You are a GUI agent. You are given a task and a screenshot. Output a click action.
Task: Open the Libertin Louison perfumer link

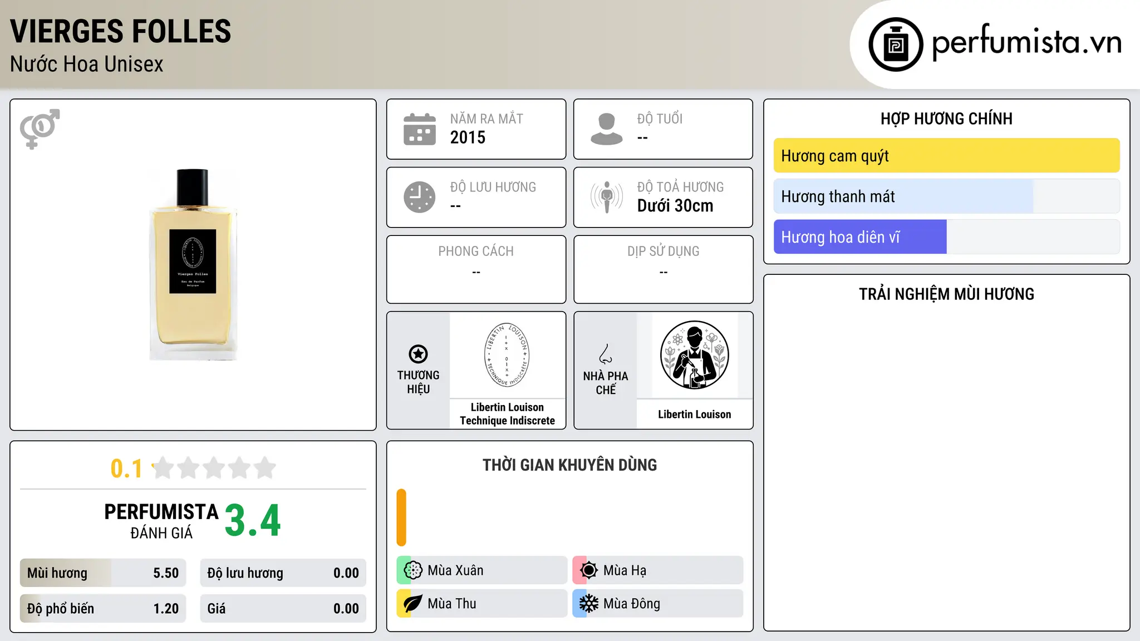(694, 414)
